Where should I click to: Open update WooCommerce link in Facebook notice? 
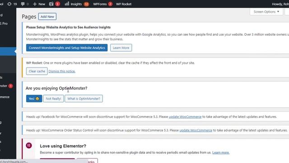(185, 117)
